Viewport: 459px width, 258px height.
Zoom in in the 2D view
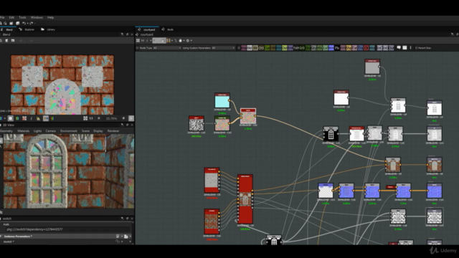click(123, 118)
